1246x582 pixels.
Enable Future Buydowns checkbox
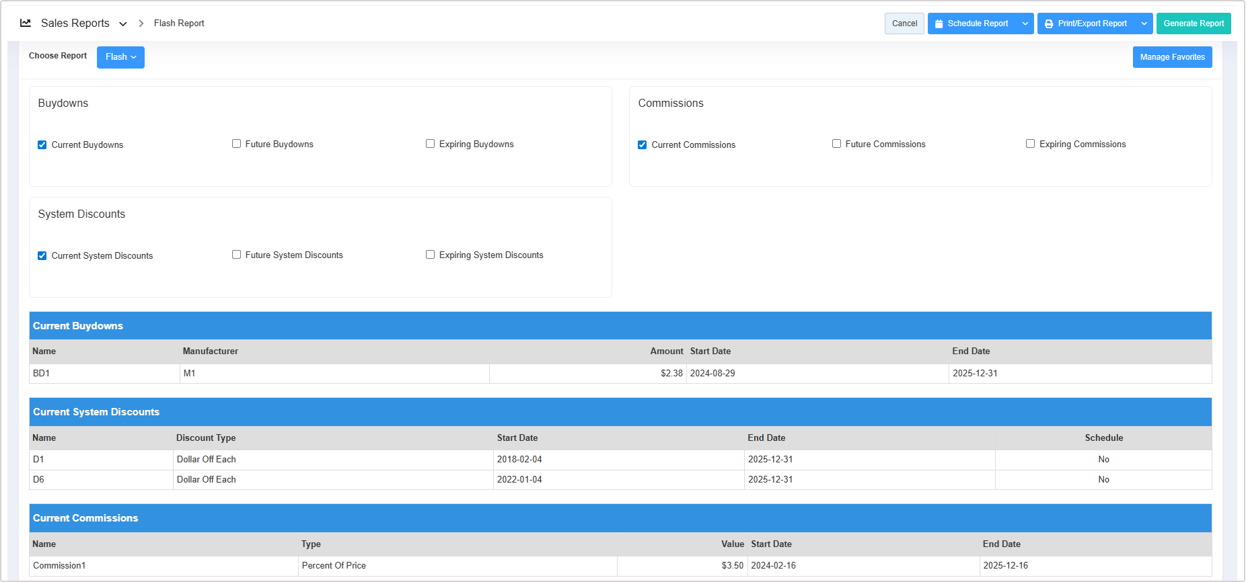tap(236, 144)
